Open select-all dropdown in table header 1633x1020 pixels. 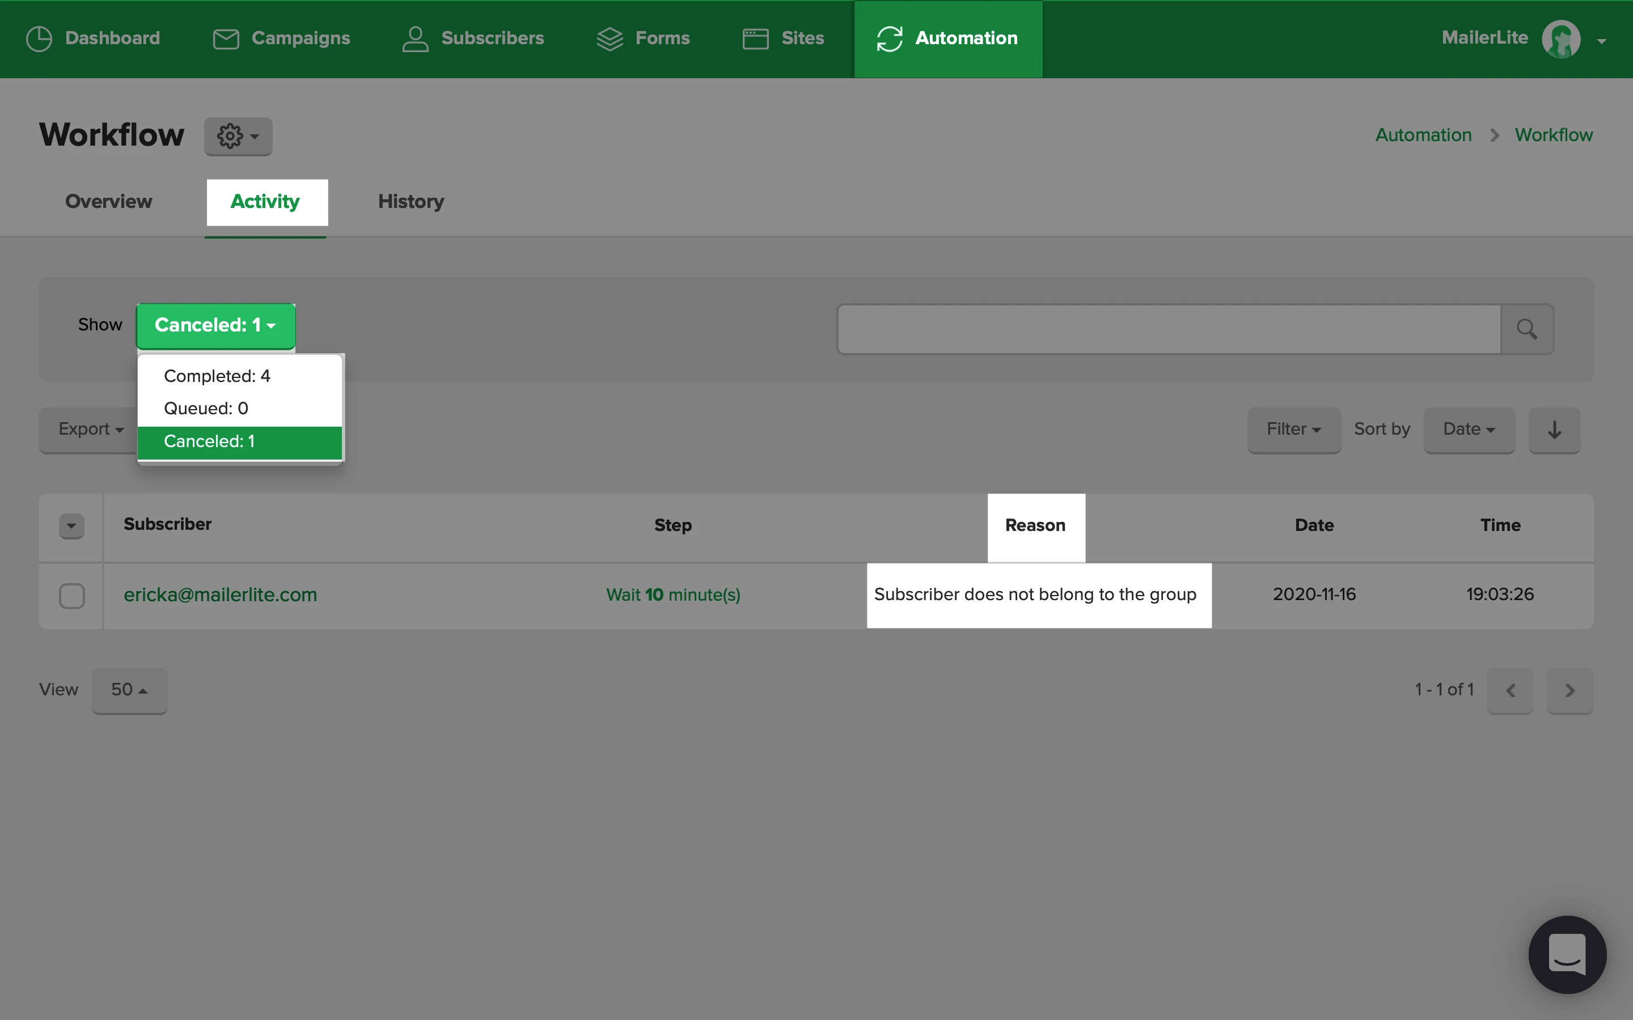71,525
